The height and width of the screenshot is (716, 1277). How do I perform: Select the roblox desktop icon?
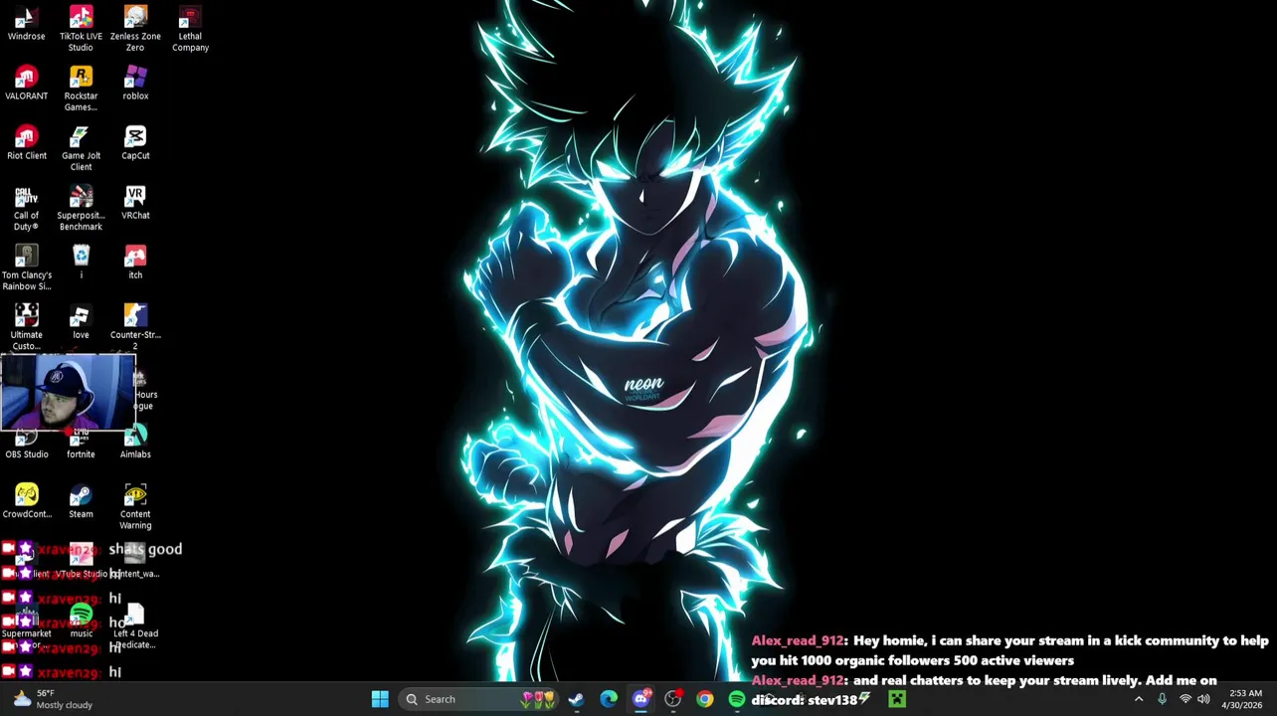pyautogui.click(x=135, y=84)
